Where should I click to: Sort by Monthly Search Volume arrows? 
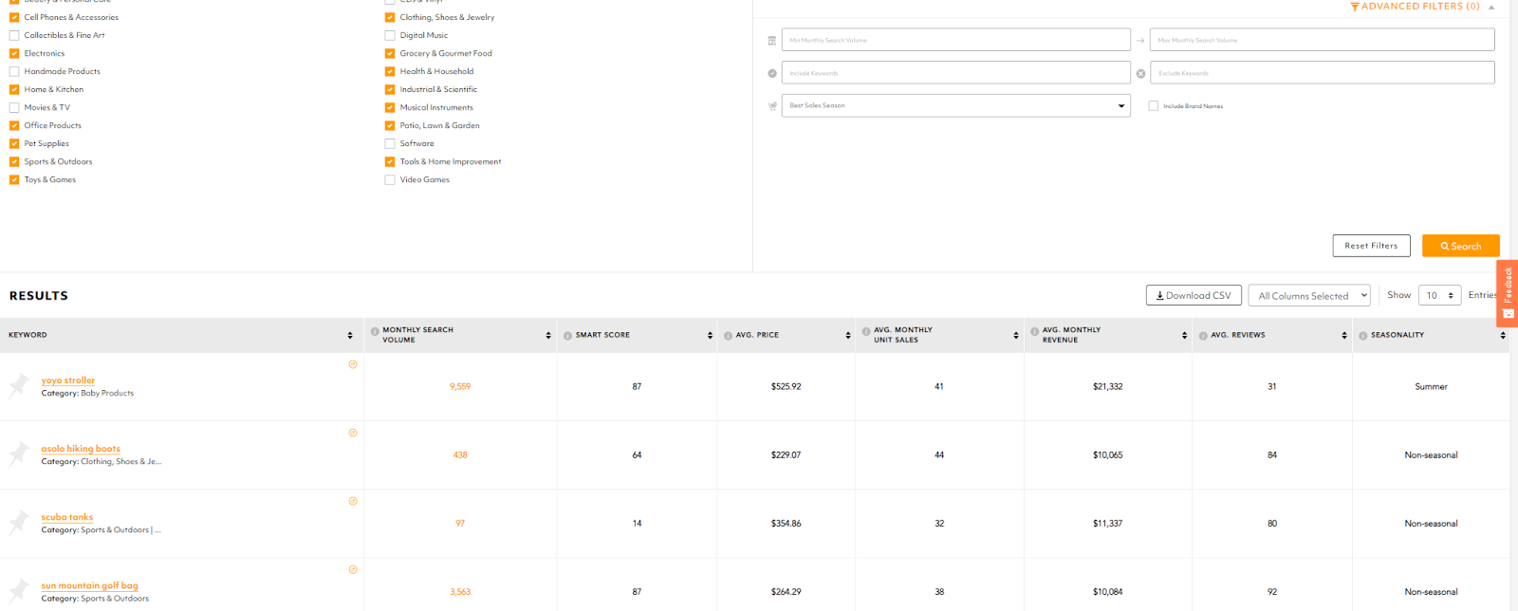[548, 335]
